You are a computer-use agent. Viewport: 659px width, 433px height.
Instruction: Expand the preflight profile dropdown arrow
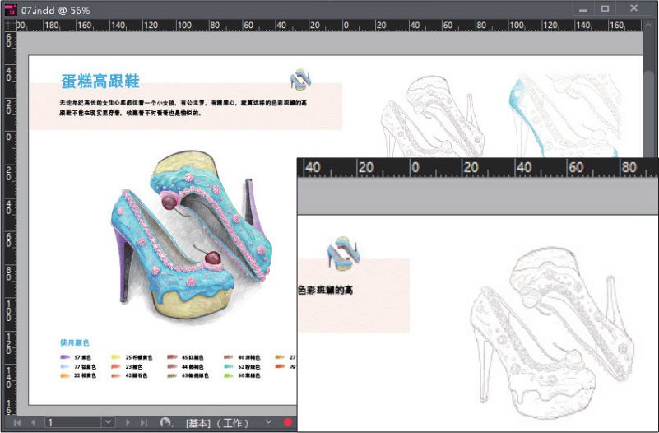click(268, 422)
